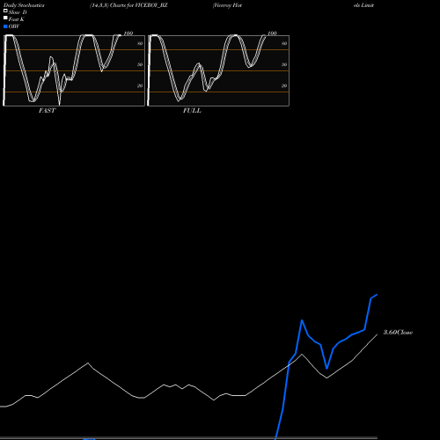Open the FAST stochastic chart panel
The image size is (440, 440).
coord(74,70)
